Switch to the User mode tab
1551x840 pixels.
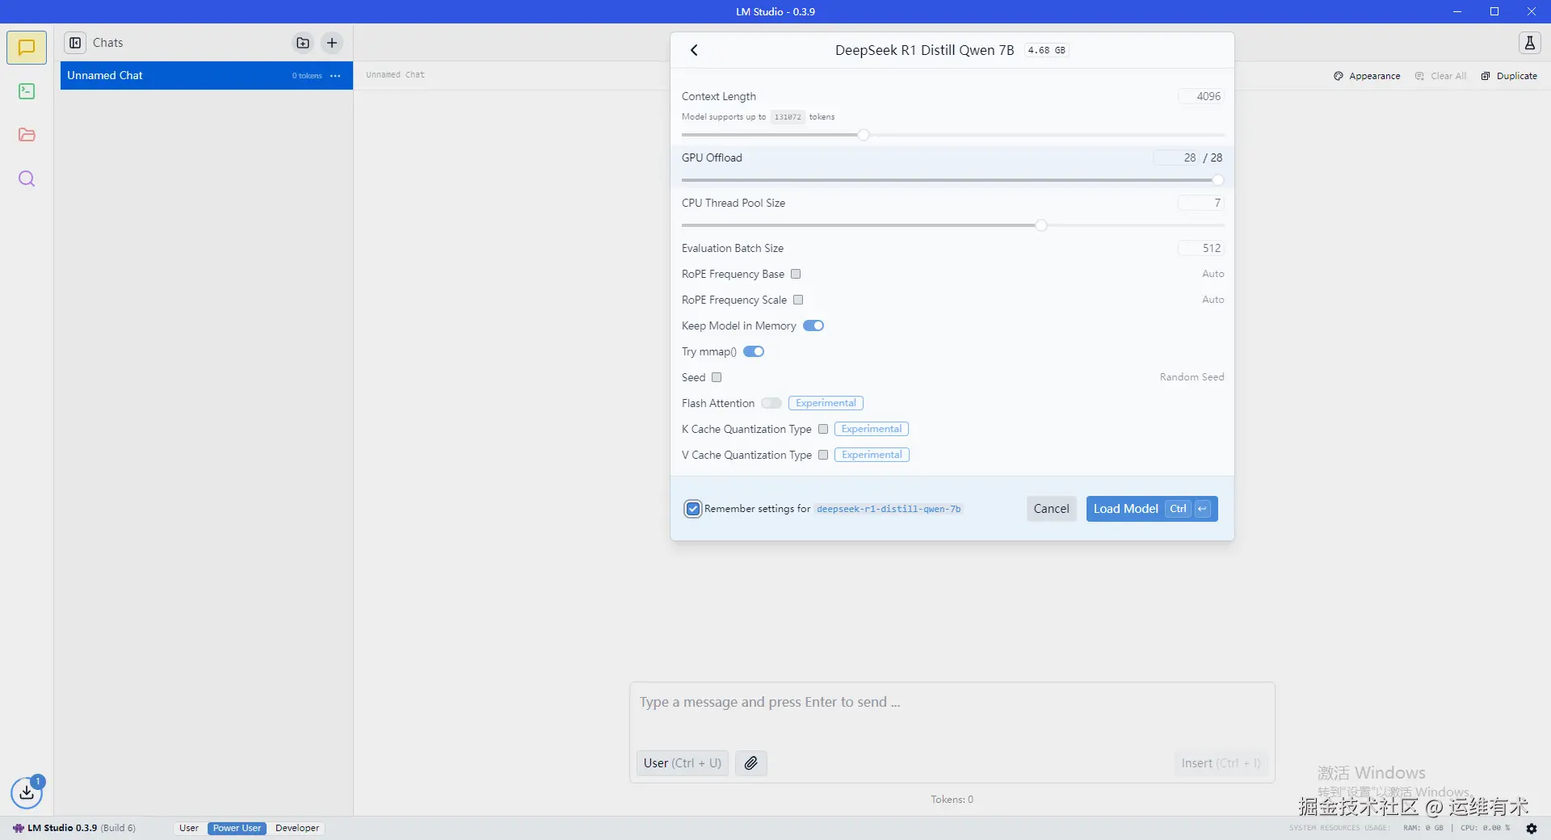(188, 828)
